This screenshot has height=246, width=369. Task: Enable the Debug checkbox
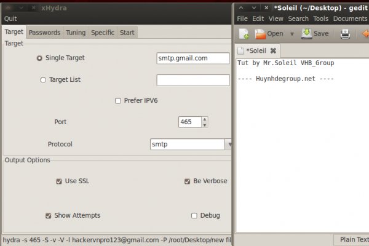click(194, 216)
